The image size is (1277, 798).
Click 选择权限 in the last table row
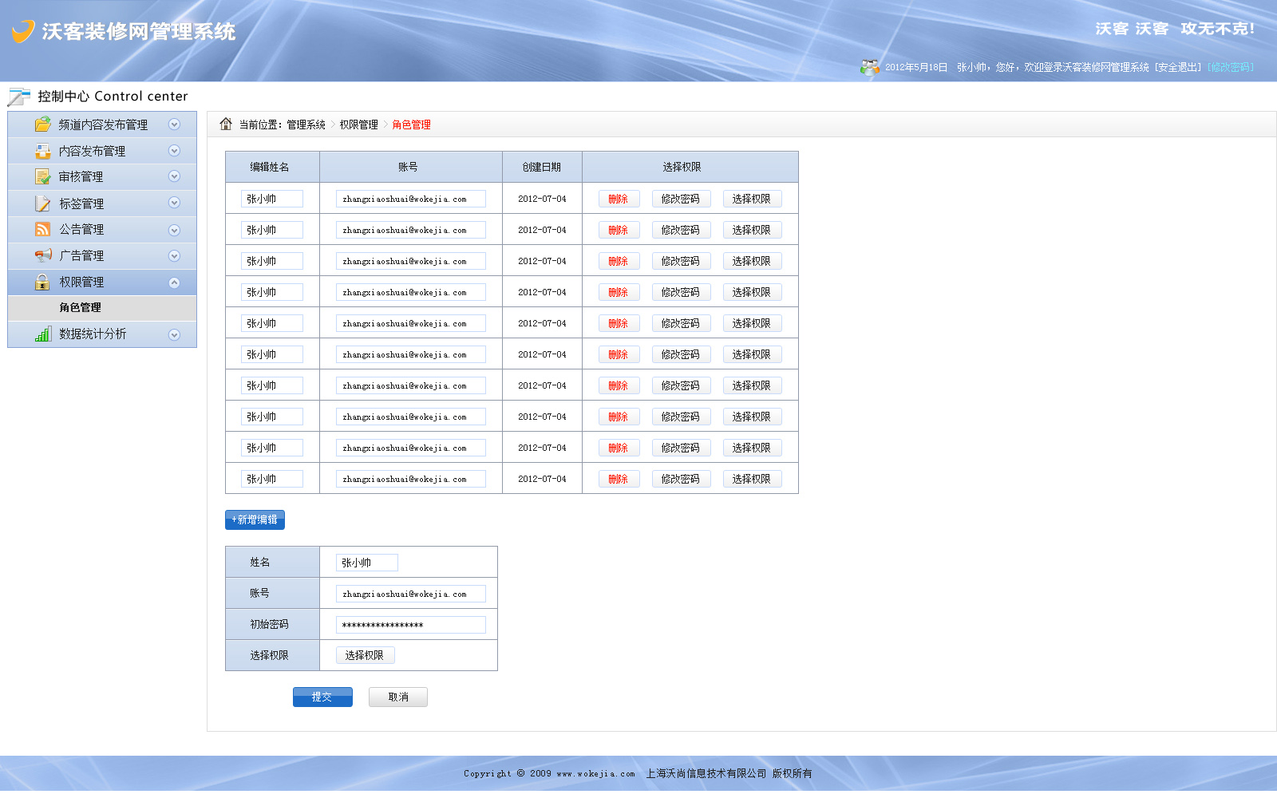click(x=752, y=479)
